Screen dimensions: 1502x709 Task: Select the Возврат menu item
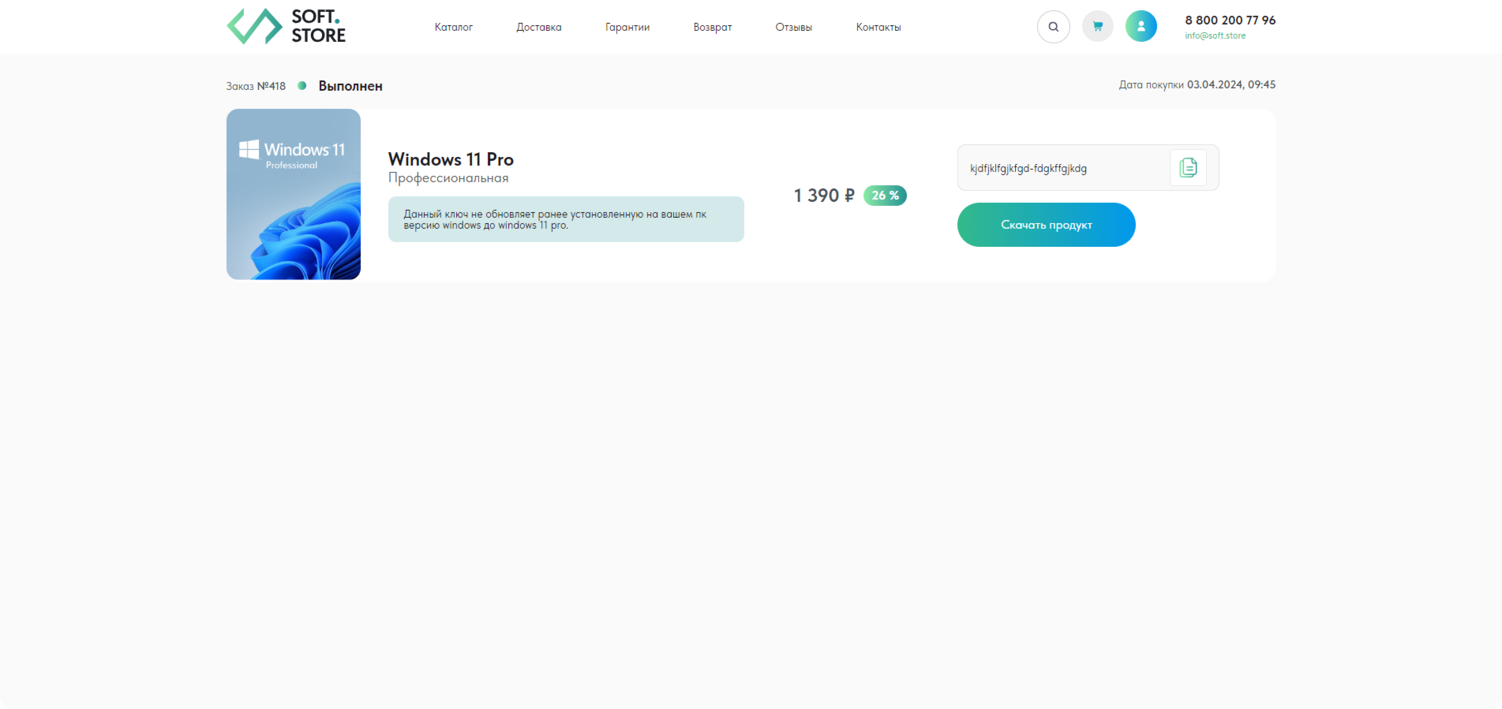[x=712, y=27]
